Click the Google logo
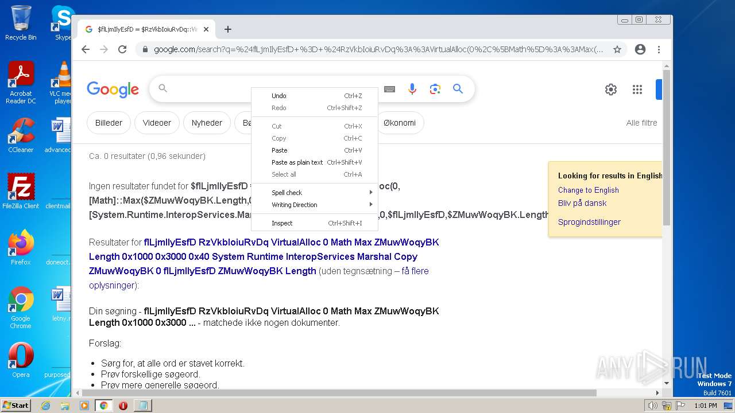735x413 pixels. (x=113, y=89)
